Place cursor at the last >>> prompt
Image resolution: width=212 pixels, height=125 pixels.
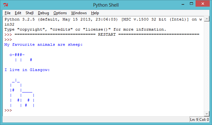[8, 110]
